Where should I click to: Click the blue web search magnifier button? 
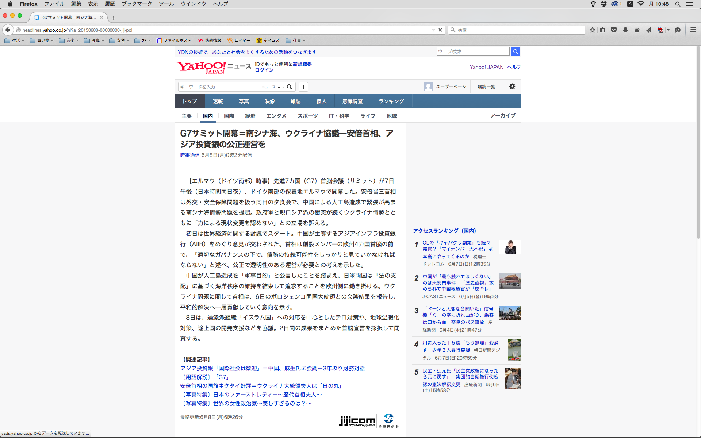(x=516, y=51)
